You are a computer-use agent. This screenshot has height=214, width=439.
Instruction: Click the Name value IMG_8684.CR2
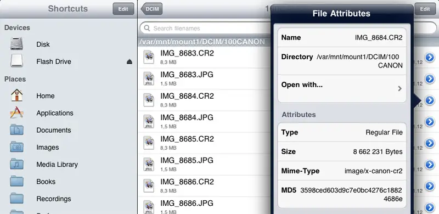pos(379,37)
